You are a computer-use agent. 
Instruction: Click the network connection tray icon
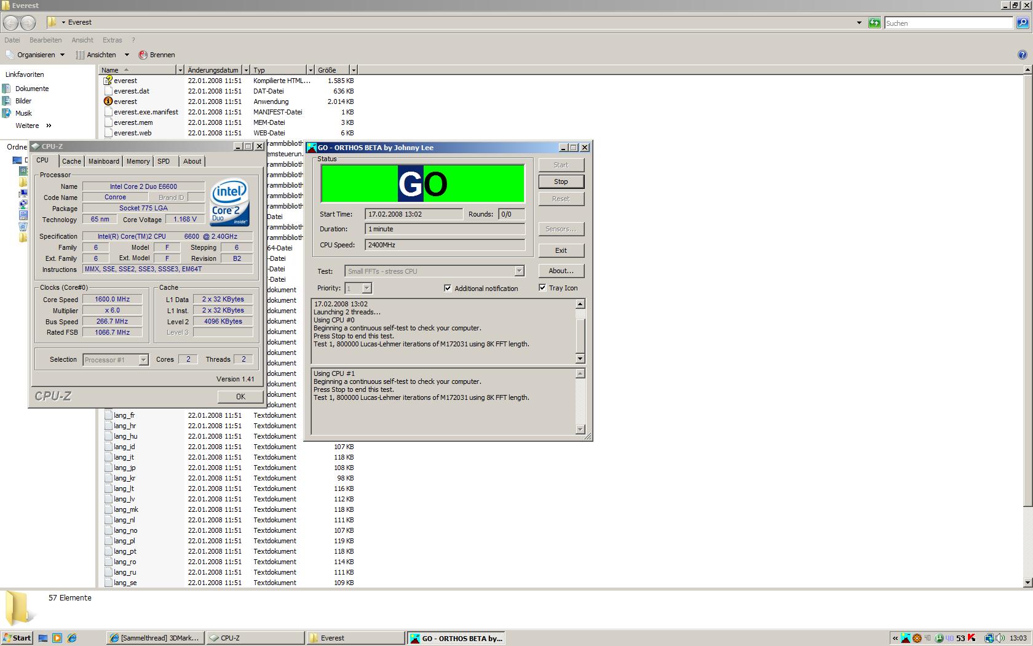(989, 638)
